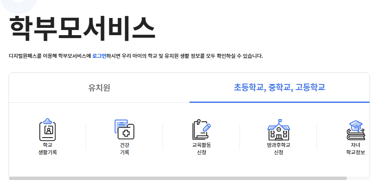376x192 pixels.
Task: Follow the 로그인 link in the description
Action: [x=99, y=56]
